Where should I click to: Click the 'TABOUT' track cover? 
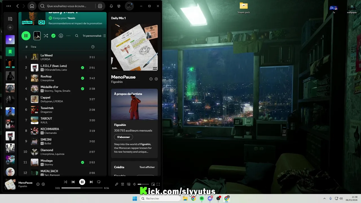(x=34, y=120)
